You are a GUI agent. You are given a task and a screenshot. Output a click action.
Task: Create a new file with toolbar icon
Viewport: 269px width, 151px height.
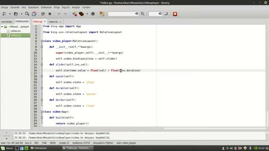4,14
